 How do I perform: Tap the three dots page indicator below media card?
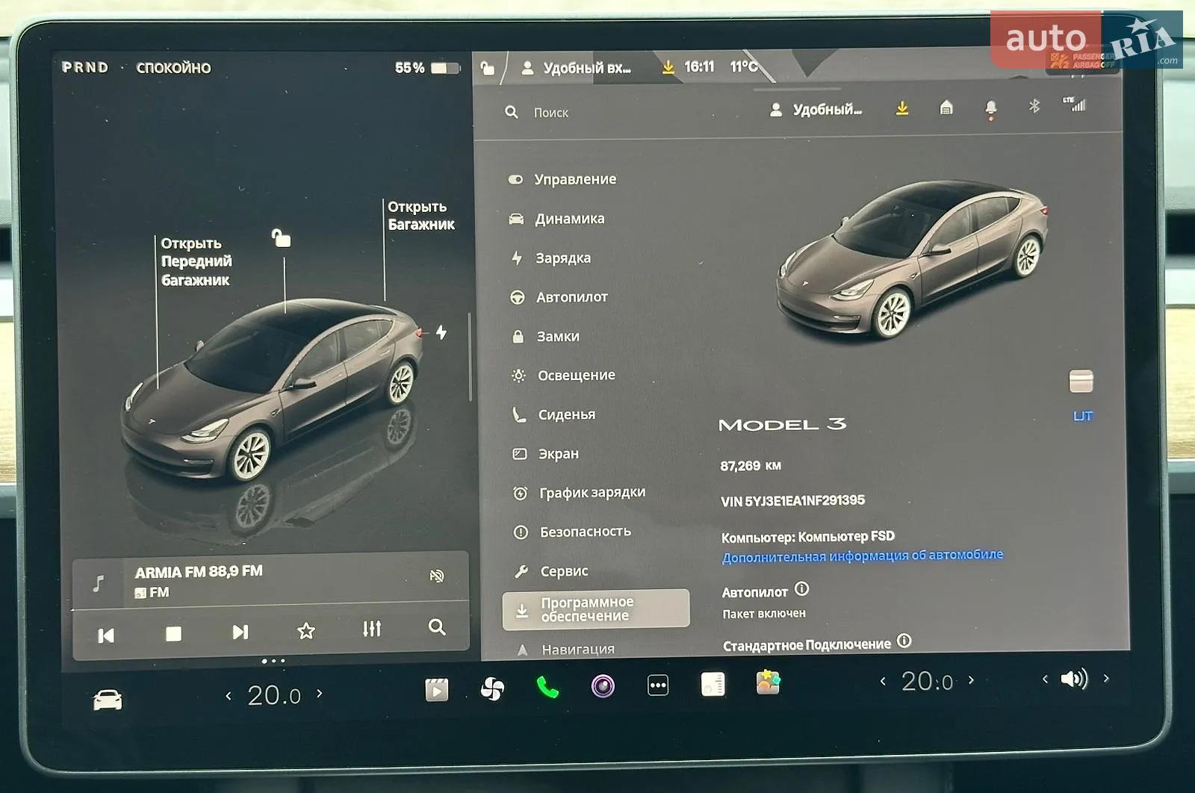point(273,661)
